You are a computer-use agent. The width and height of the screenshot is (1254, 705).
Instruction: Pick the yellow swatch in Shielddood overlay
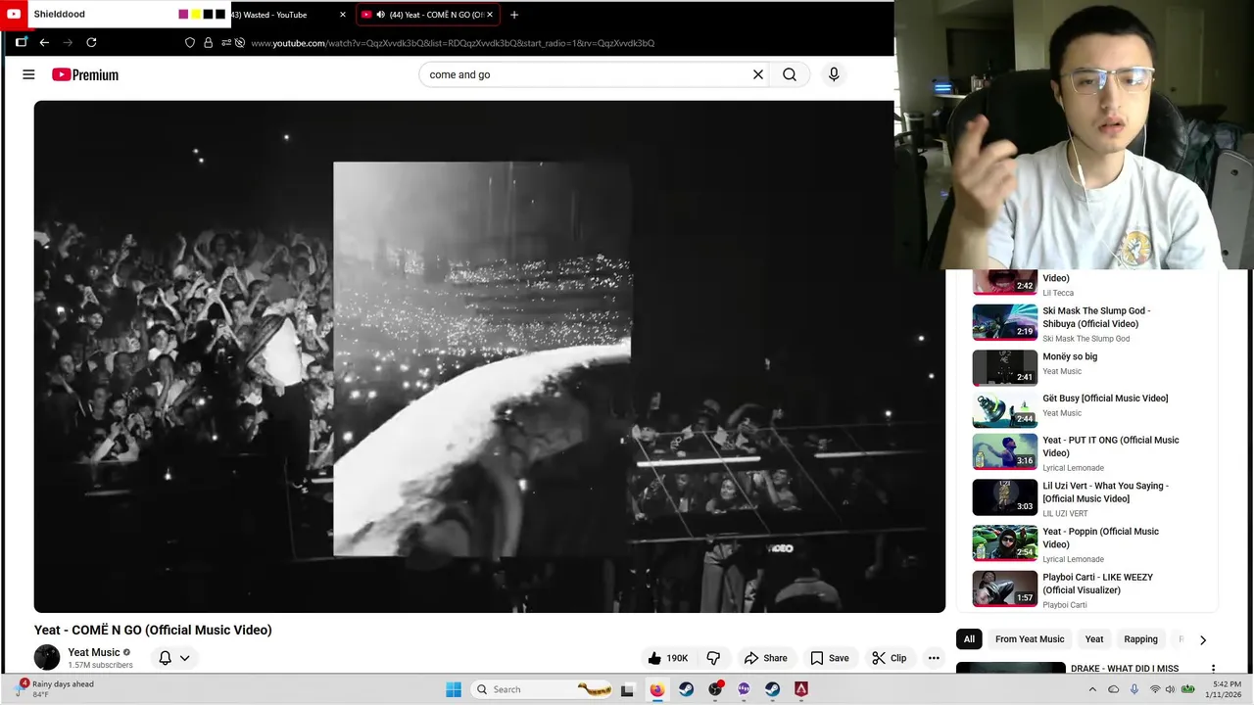click(196, 15)
